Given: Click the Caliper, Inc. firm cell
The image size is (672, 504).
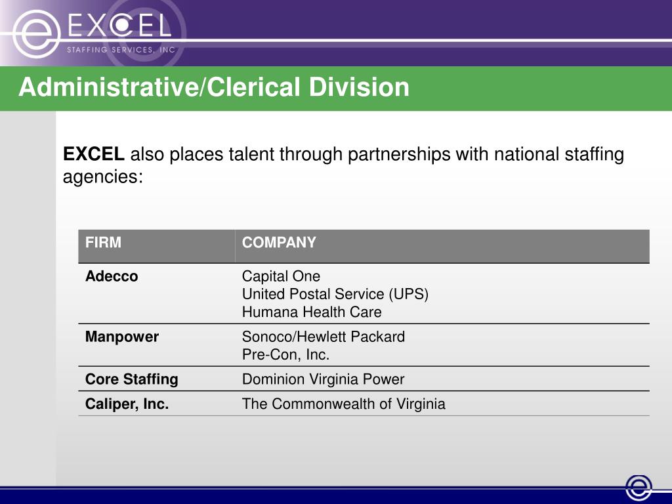Looking at the screenshot, I should pyautogui.click(x=127, y=404).
